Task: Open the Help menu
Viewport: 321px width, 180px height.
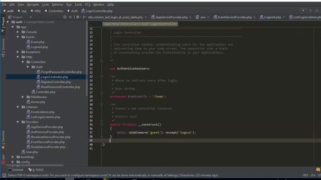Action: tap(110, 4)
